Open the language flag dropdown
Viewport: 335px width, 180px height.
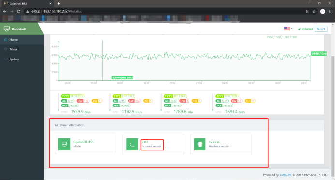[289, 29]
